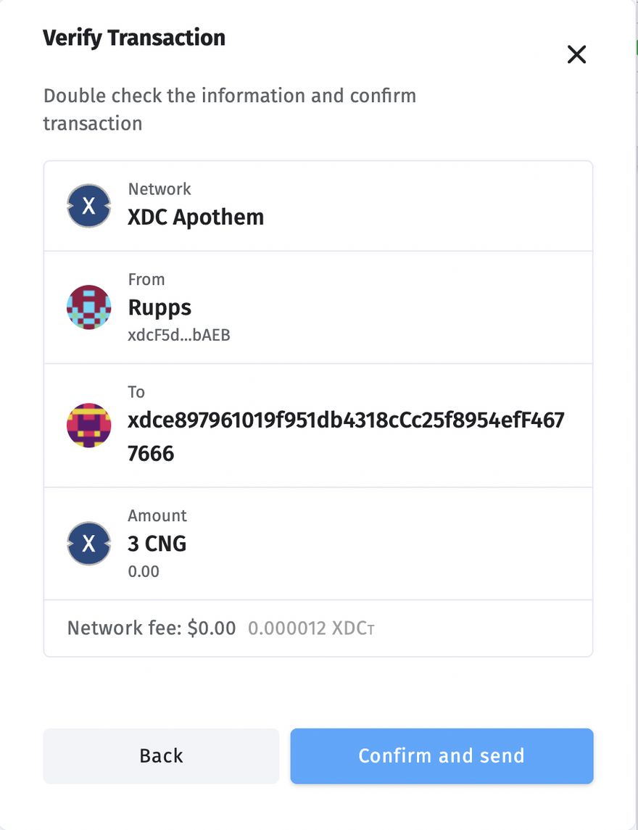Click the 0.00 fiat value under amount
This screenshot has width=638, height=830.
pos(144,571)
